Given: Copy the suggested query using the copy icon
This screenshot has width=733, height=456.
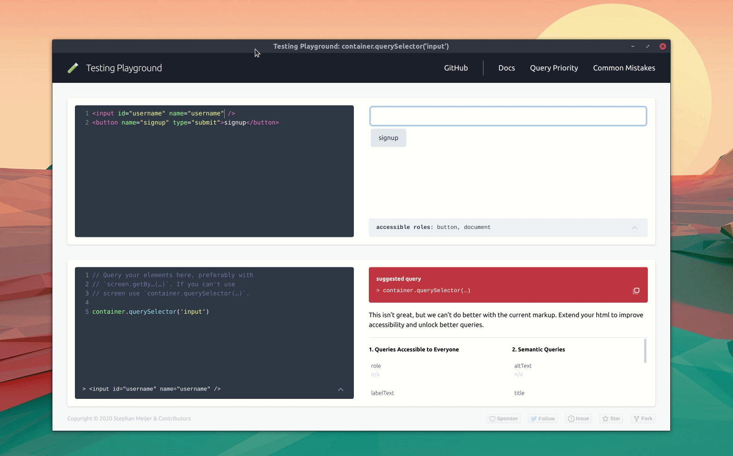Looking at the screenshot, I should [636, 291].
